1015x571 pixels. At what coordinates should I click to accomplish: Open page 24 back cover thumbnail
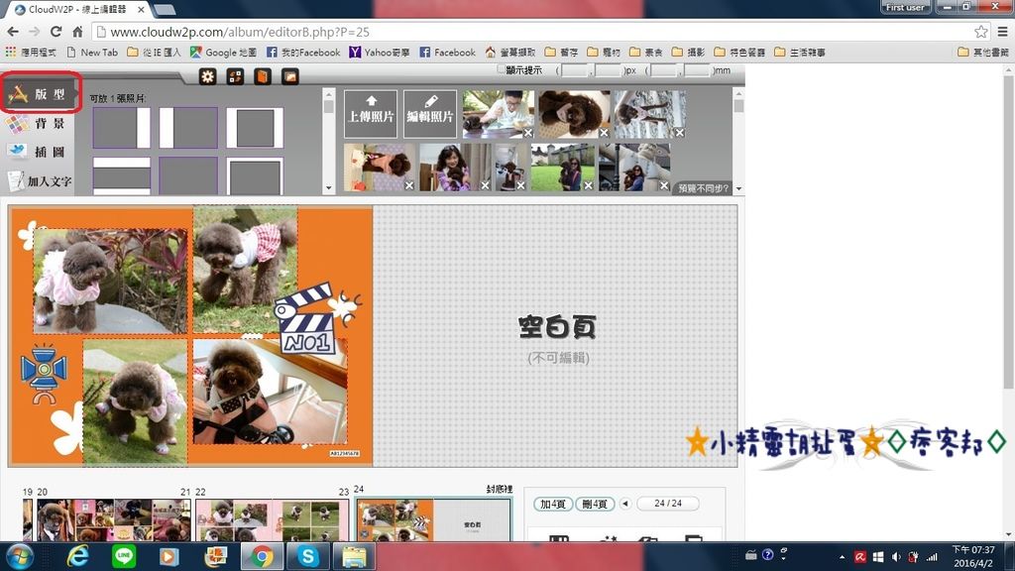coord(434,519)
